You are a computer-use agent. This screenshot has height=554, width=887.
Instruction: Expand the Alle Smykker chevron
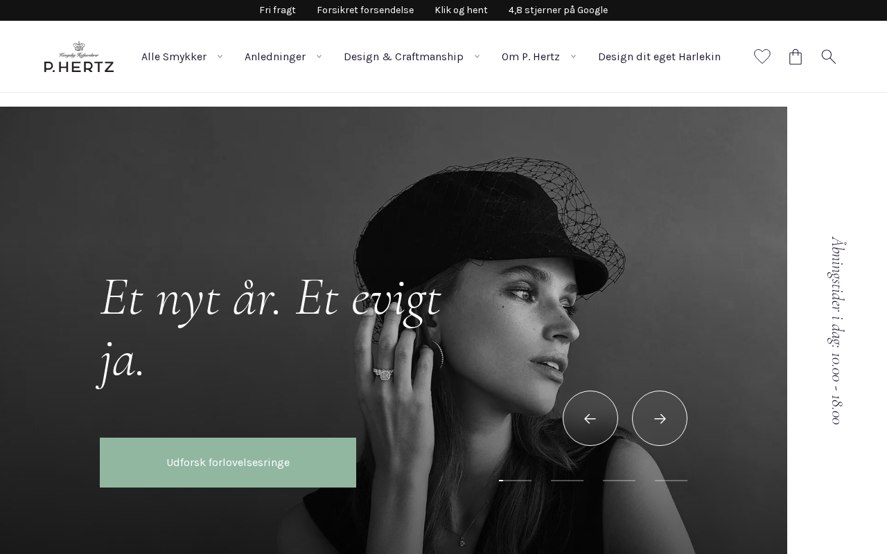(220, 57)
